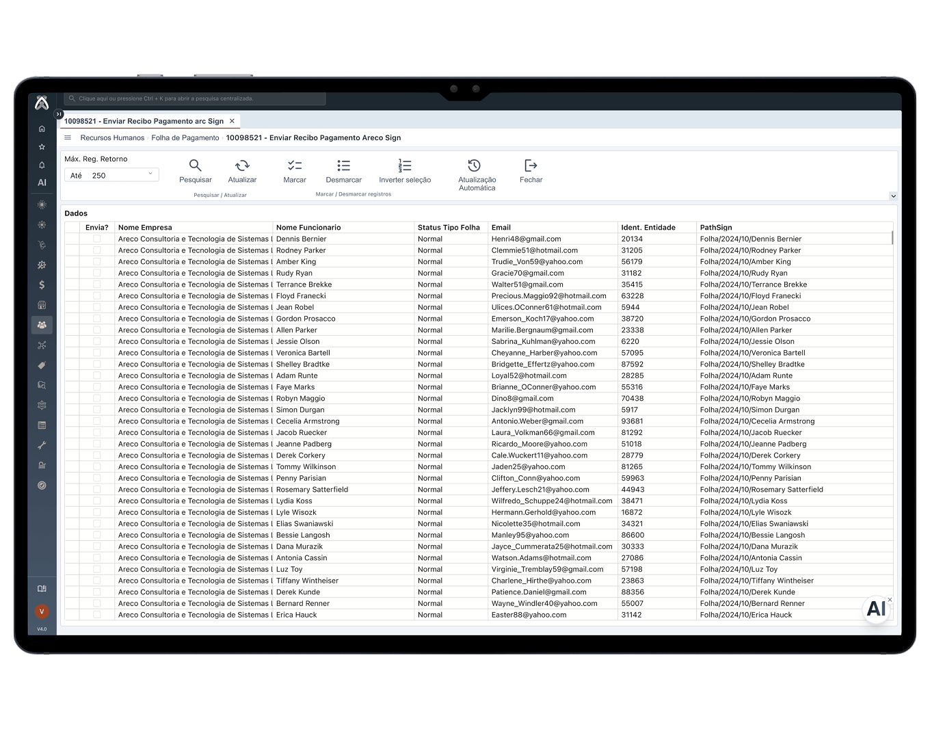Check Envia? box for Erica Hauck
Screen dimensions: 930x729
pos(97,615)
